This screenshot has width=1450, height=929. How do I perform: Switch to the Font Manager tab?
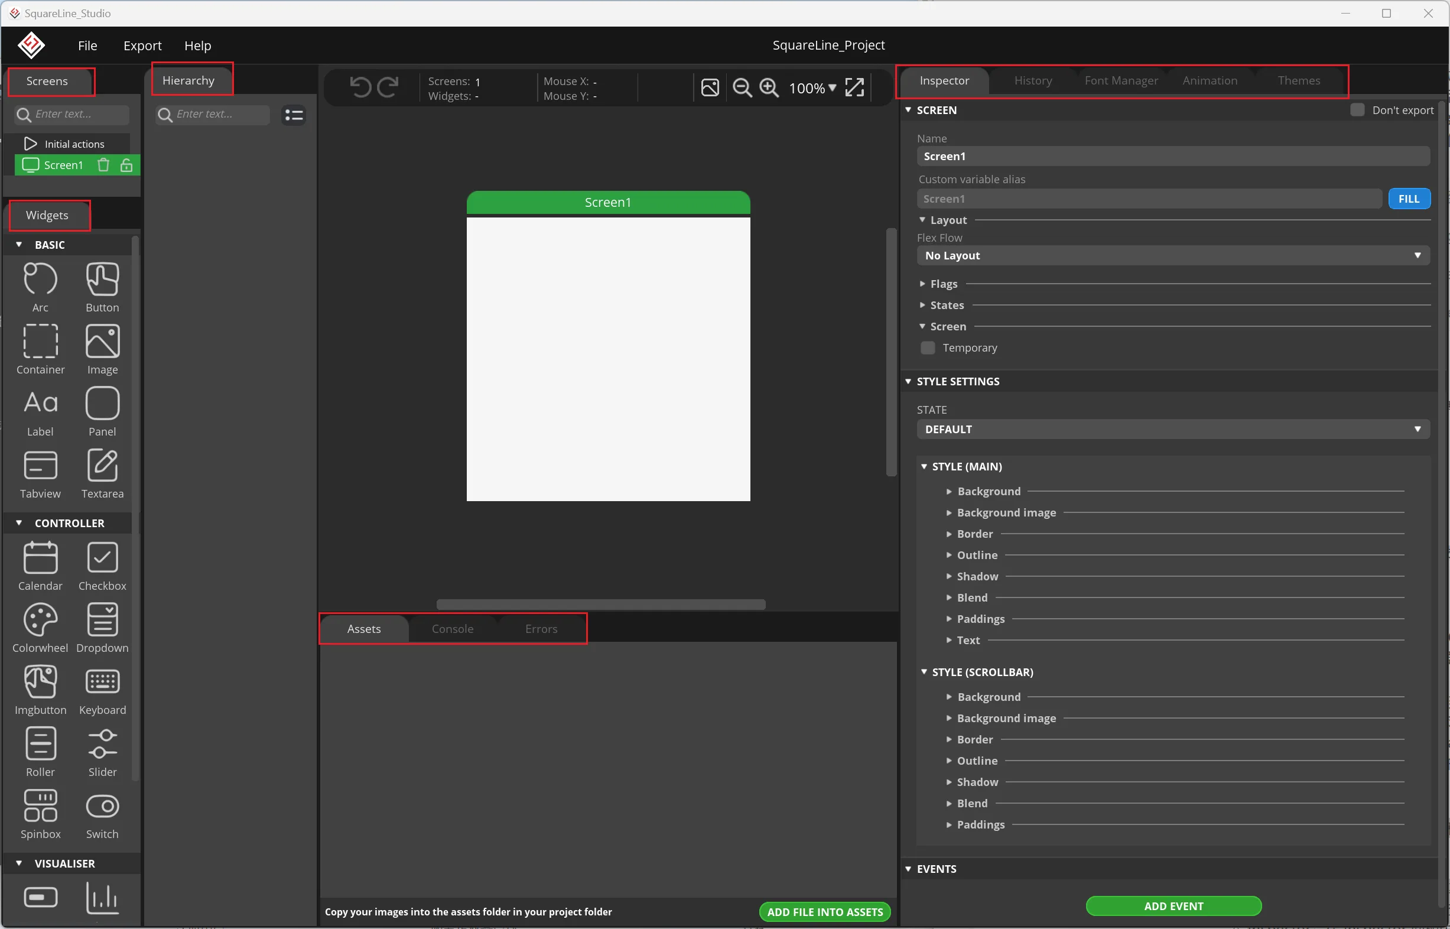1121,80
